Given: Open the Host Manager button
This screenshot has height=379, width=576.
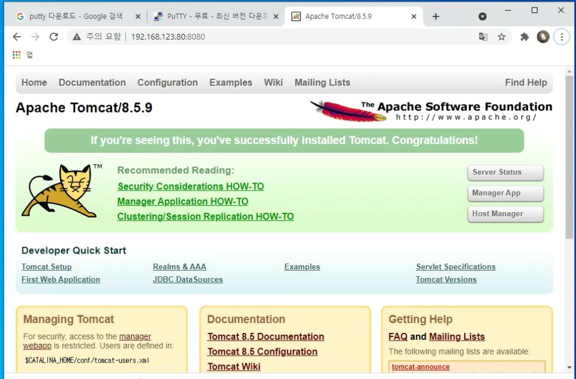Looking at the screenshot, I should 505,214.
